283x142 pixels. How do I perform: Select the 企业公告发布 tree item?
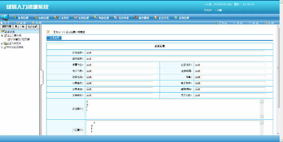(x=14, y=43)
